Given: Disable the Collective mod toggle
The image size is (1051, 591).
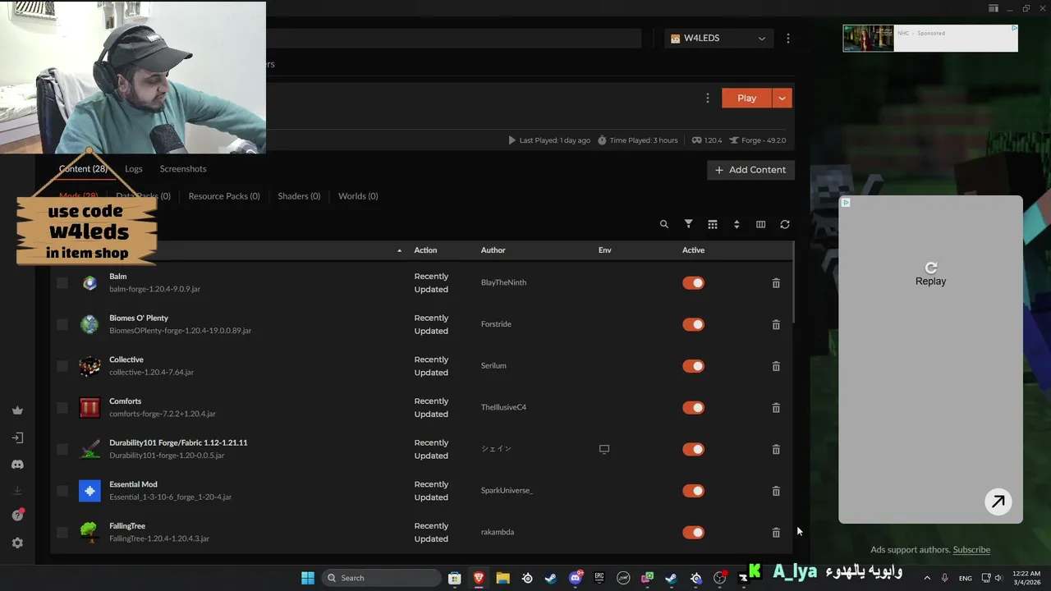Looking at the screenshot, I should point(694,366).
